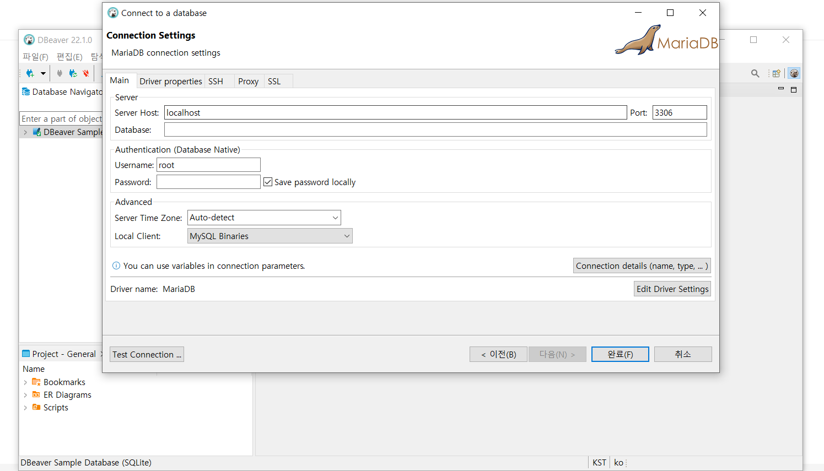Click the info icon beside variables hint
Image resolution: width=824 pixels, height=471 pixels.
tap(116, 266)
